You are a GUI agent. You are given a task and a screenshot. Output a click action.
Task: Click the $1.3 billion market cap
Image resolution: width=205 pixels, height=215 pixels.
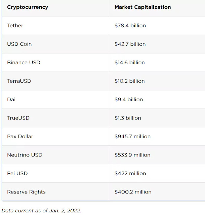pos(128,118)
